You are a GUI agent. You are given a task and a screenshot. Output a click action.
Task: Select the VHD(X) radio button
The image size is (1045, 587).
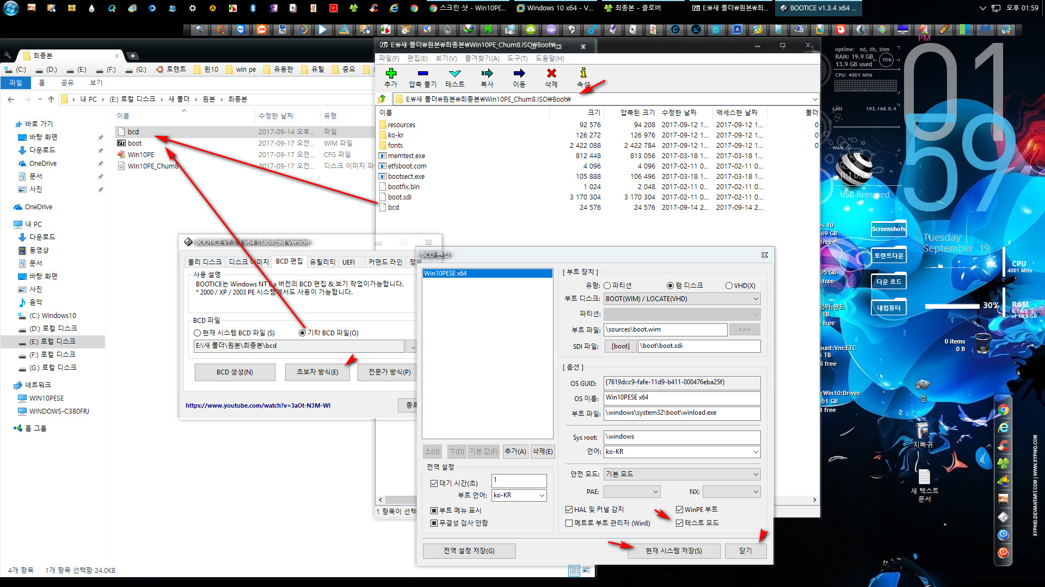coord(729,286)
